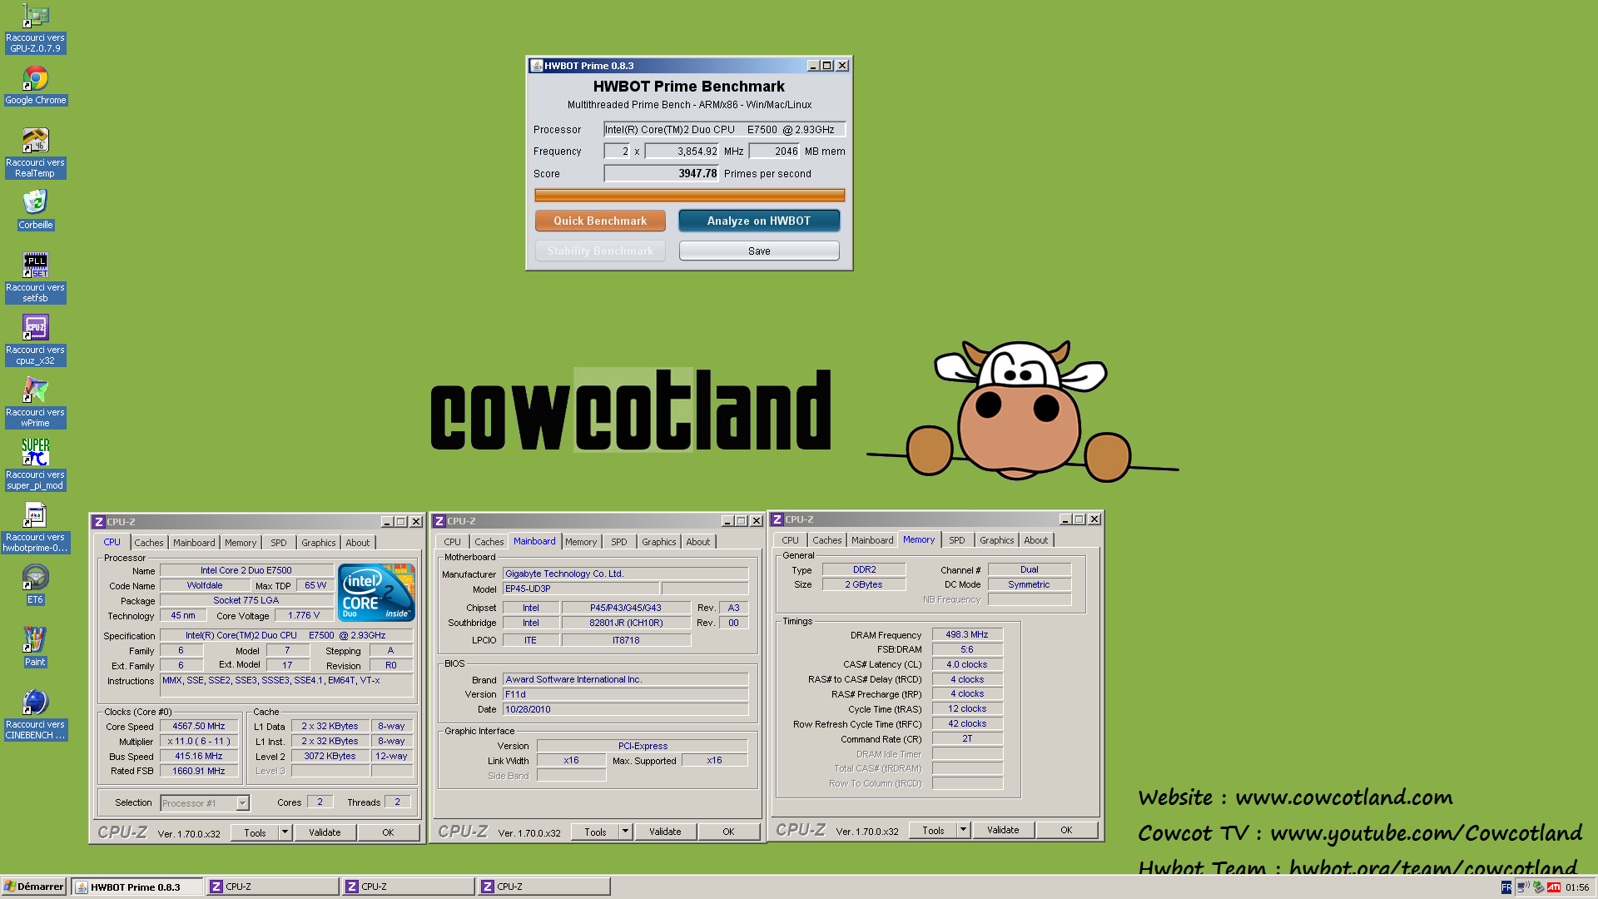Open the GPU-Z 0.7.9 desktop shortcut
Screen dimensions: 1598x899
coord(35,29)
